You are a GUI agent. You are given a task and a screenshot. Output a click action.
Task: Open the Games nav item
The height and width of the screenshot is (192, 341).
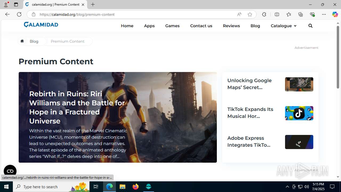coord(172,26)
